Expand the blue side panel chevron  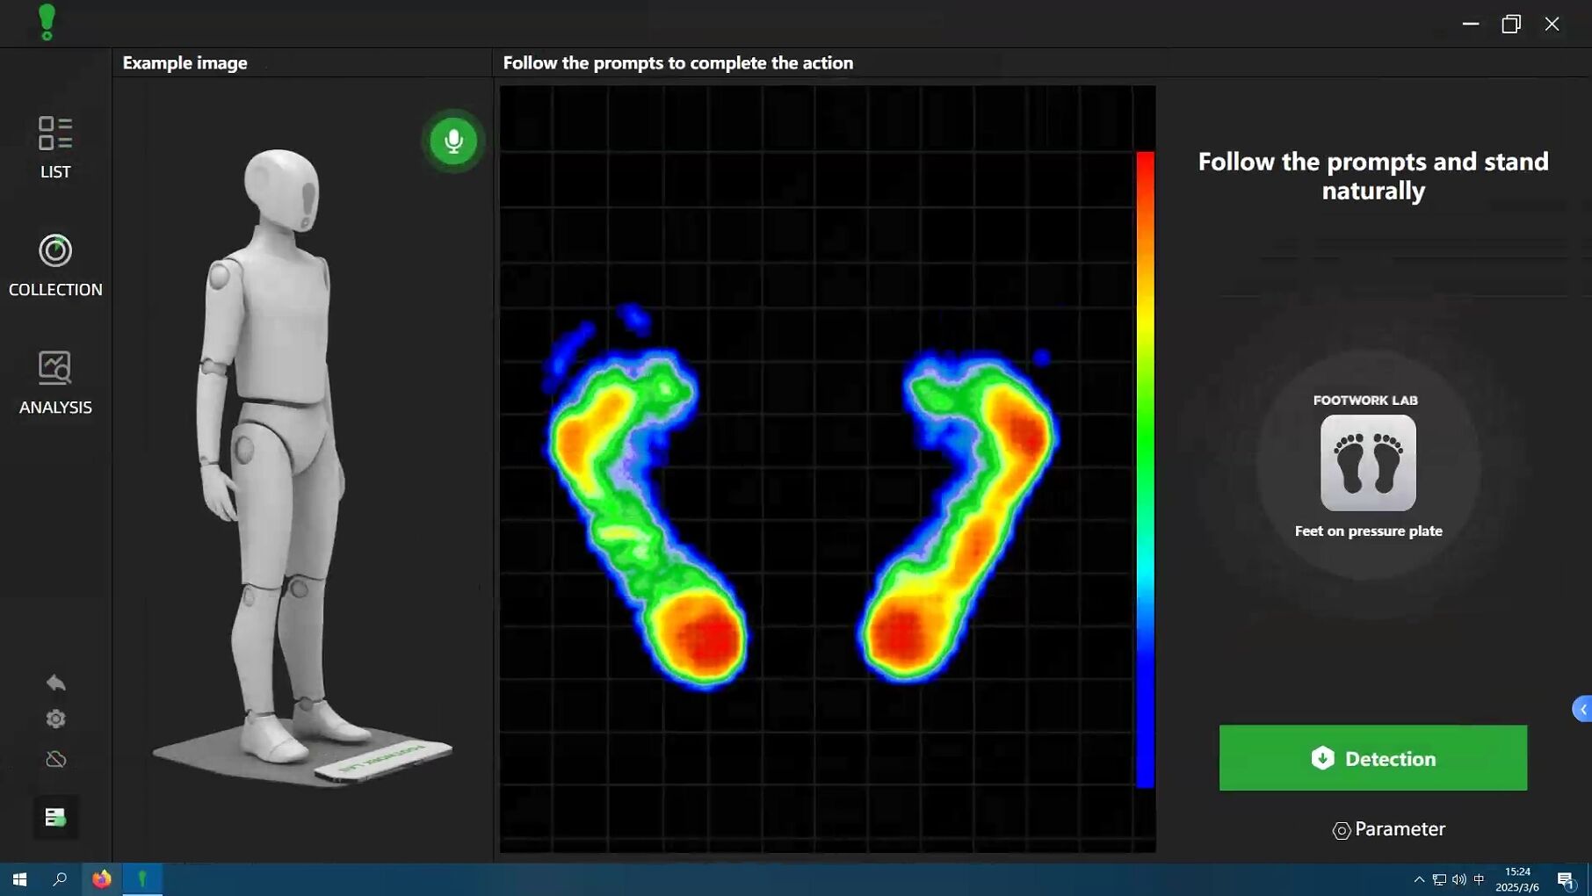pyautogui.click(x=1581, y=710)
